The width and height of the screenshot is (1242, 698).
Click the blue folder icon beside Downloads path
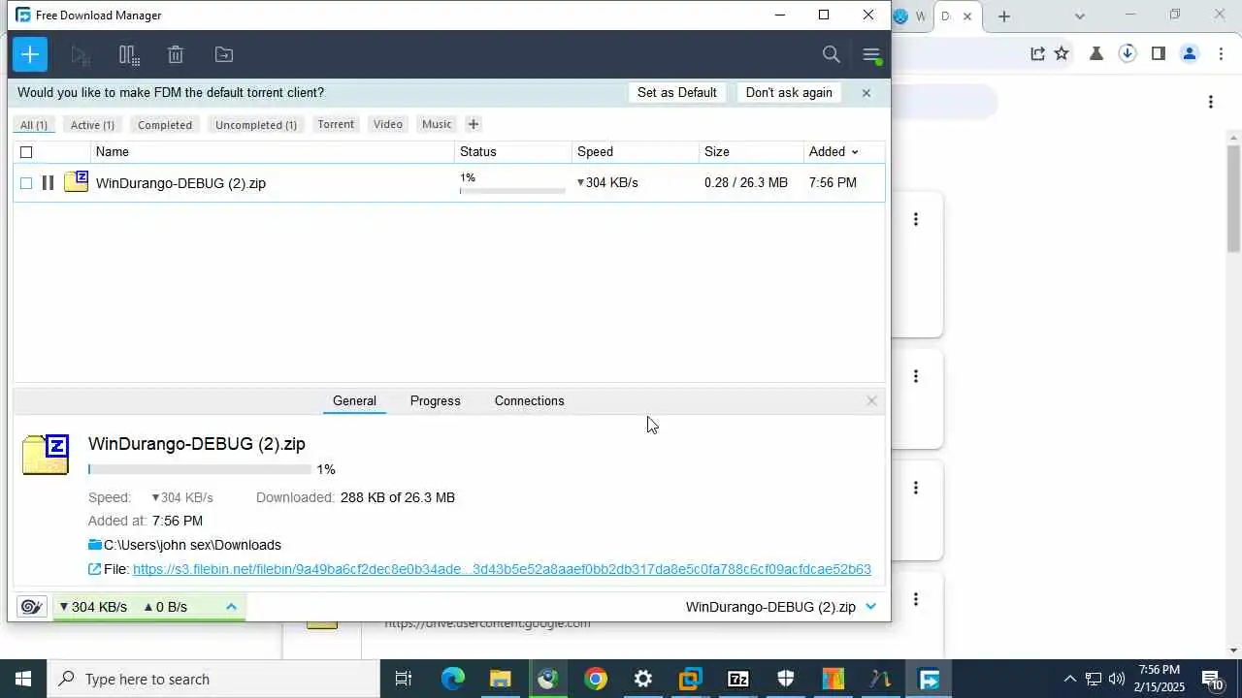[95, 545]
